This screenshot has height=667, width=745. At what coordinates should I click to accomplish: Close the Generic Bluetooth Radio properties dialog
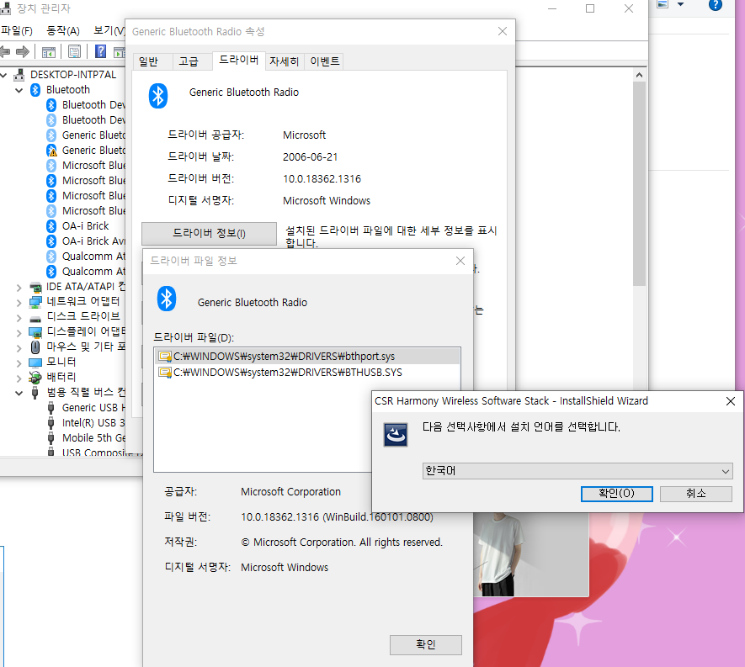click(503, 31)
